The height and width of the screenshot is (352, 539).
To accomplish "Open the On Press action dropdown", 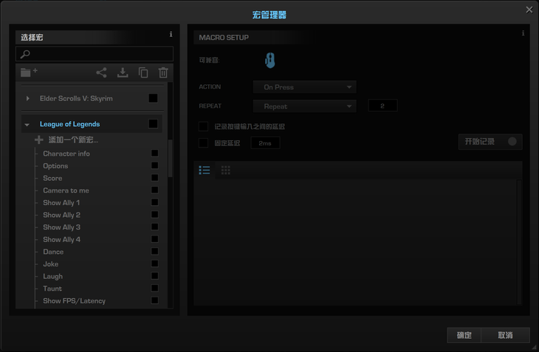I will pos(304,87).
